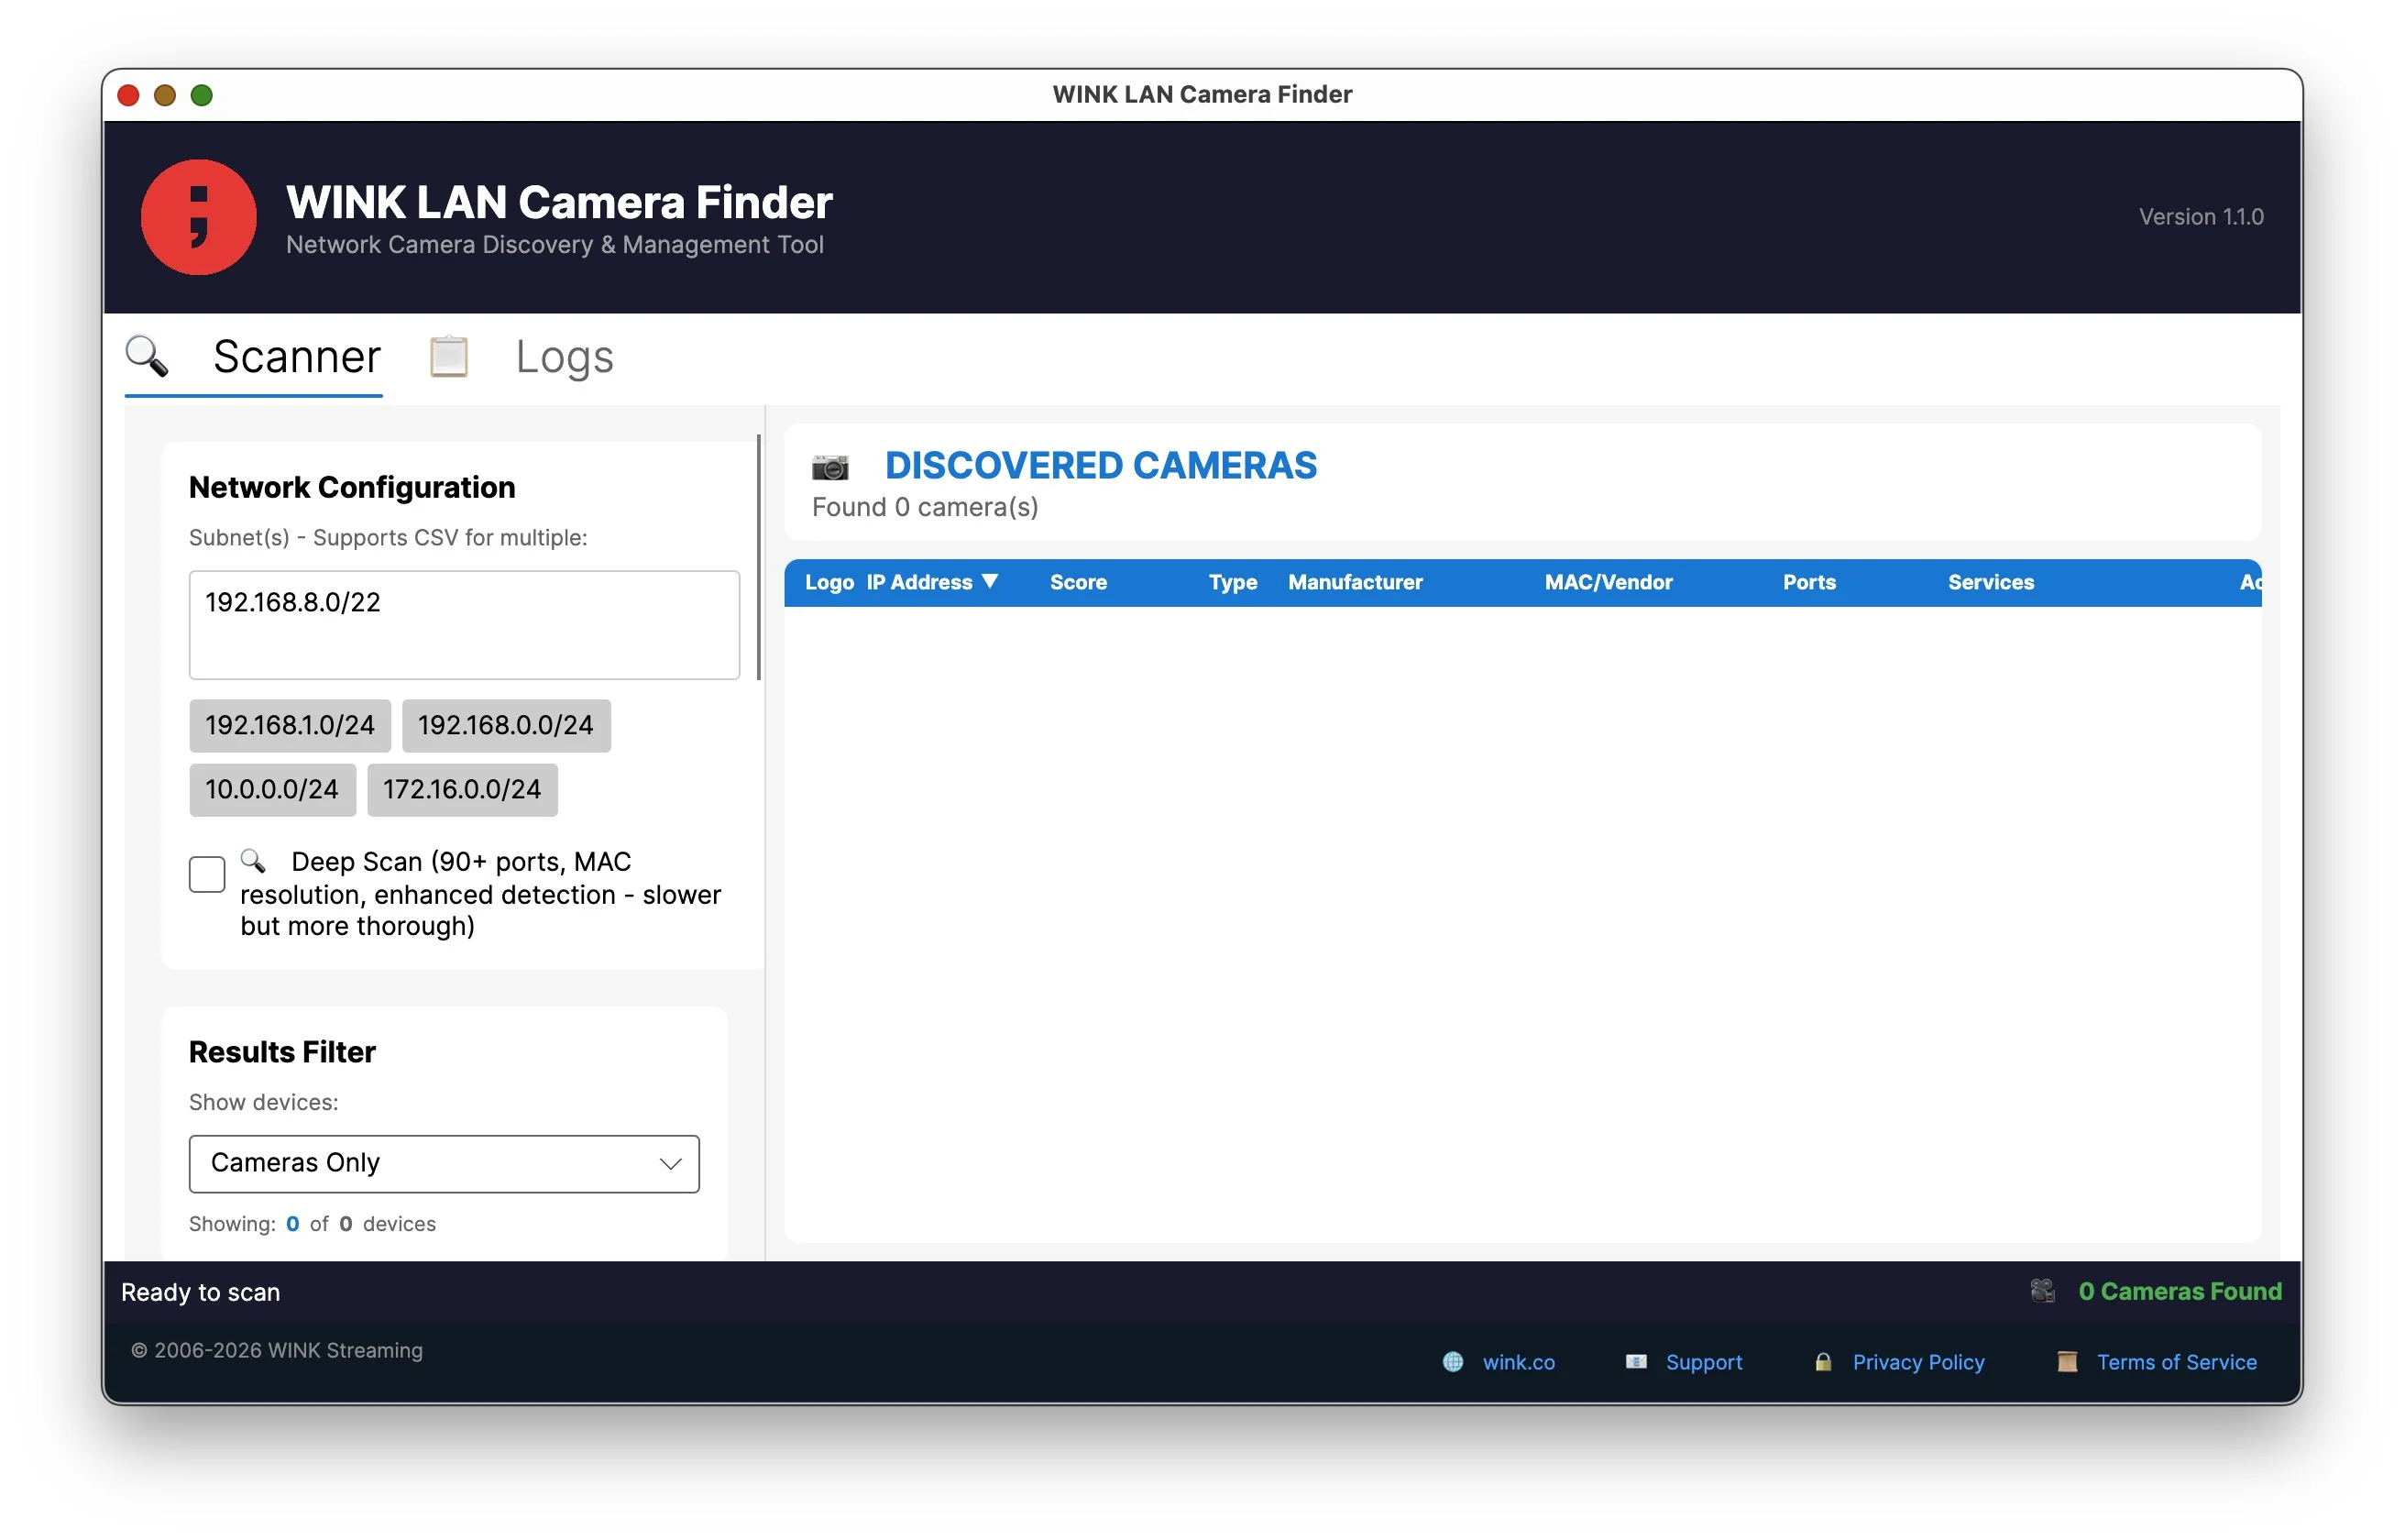
Task: Click the globe icon beside wink.co
Action: (x=1454, y=1362)
